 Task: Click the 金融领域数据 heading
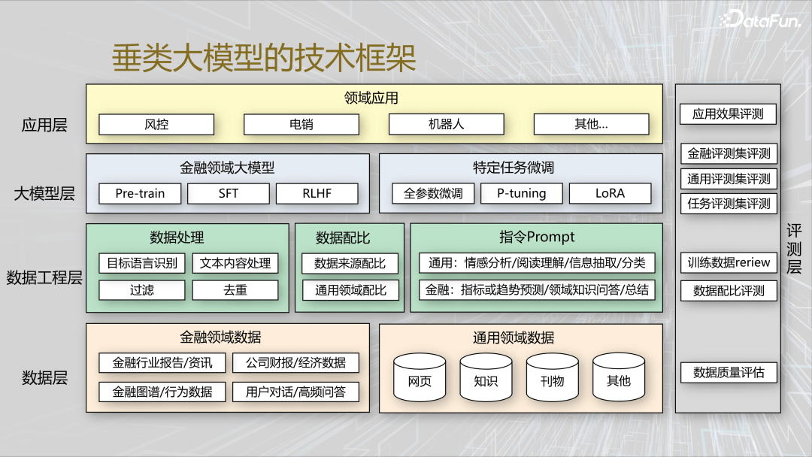pyautogui.click(x=220, y=337)
